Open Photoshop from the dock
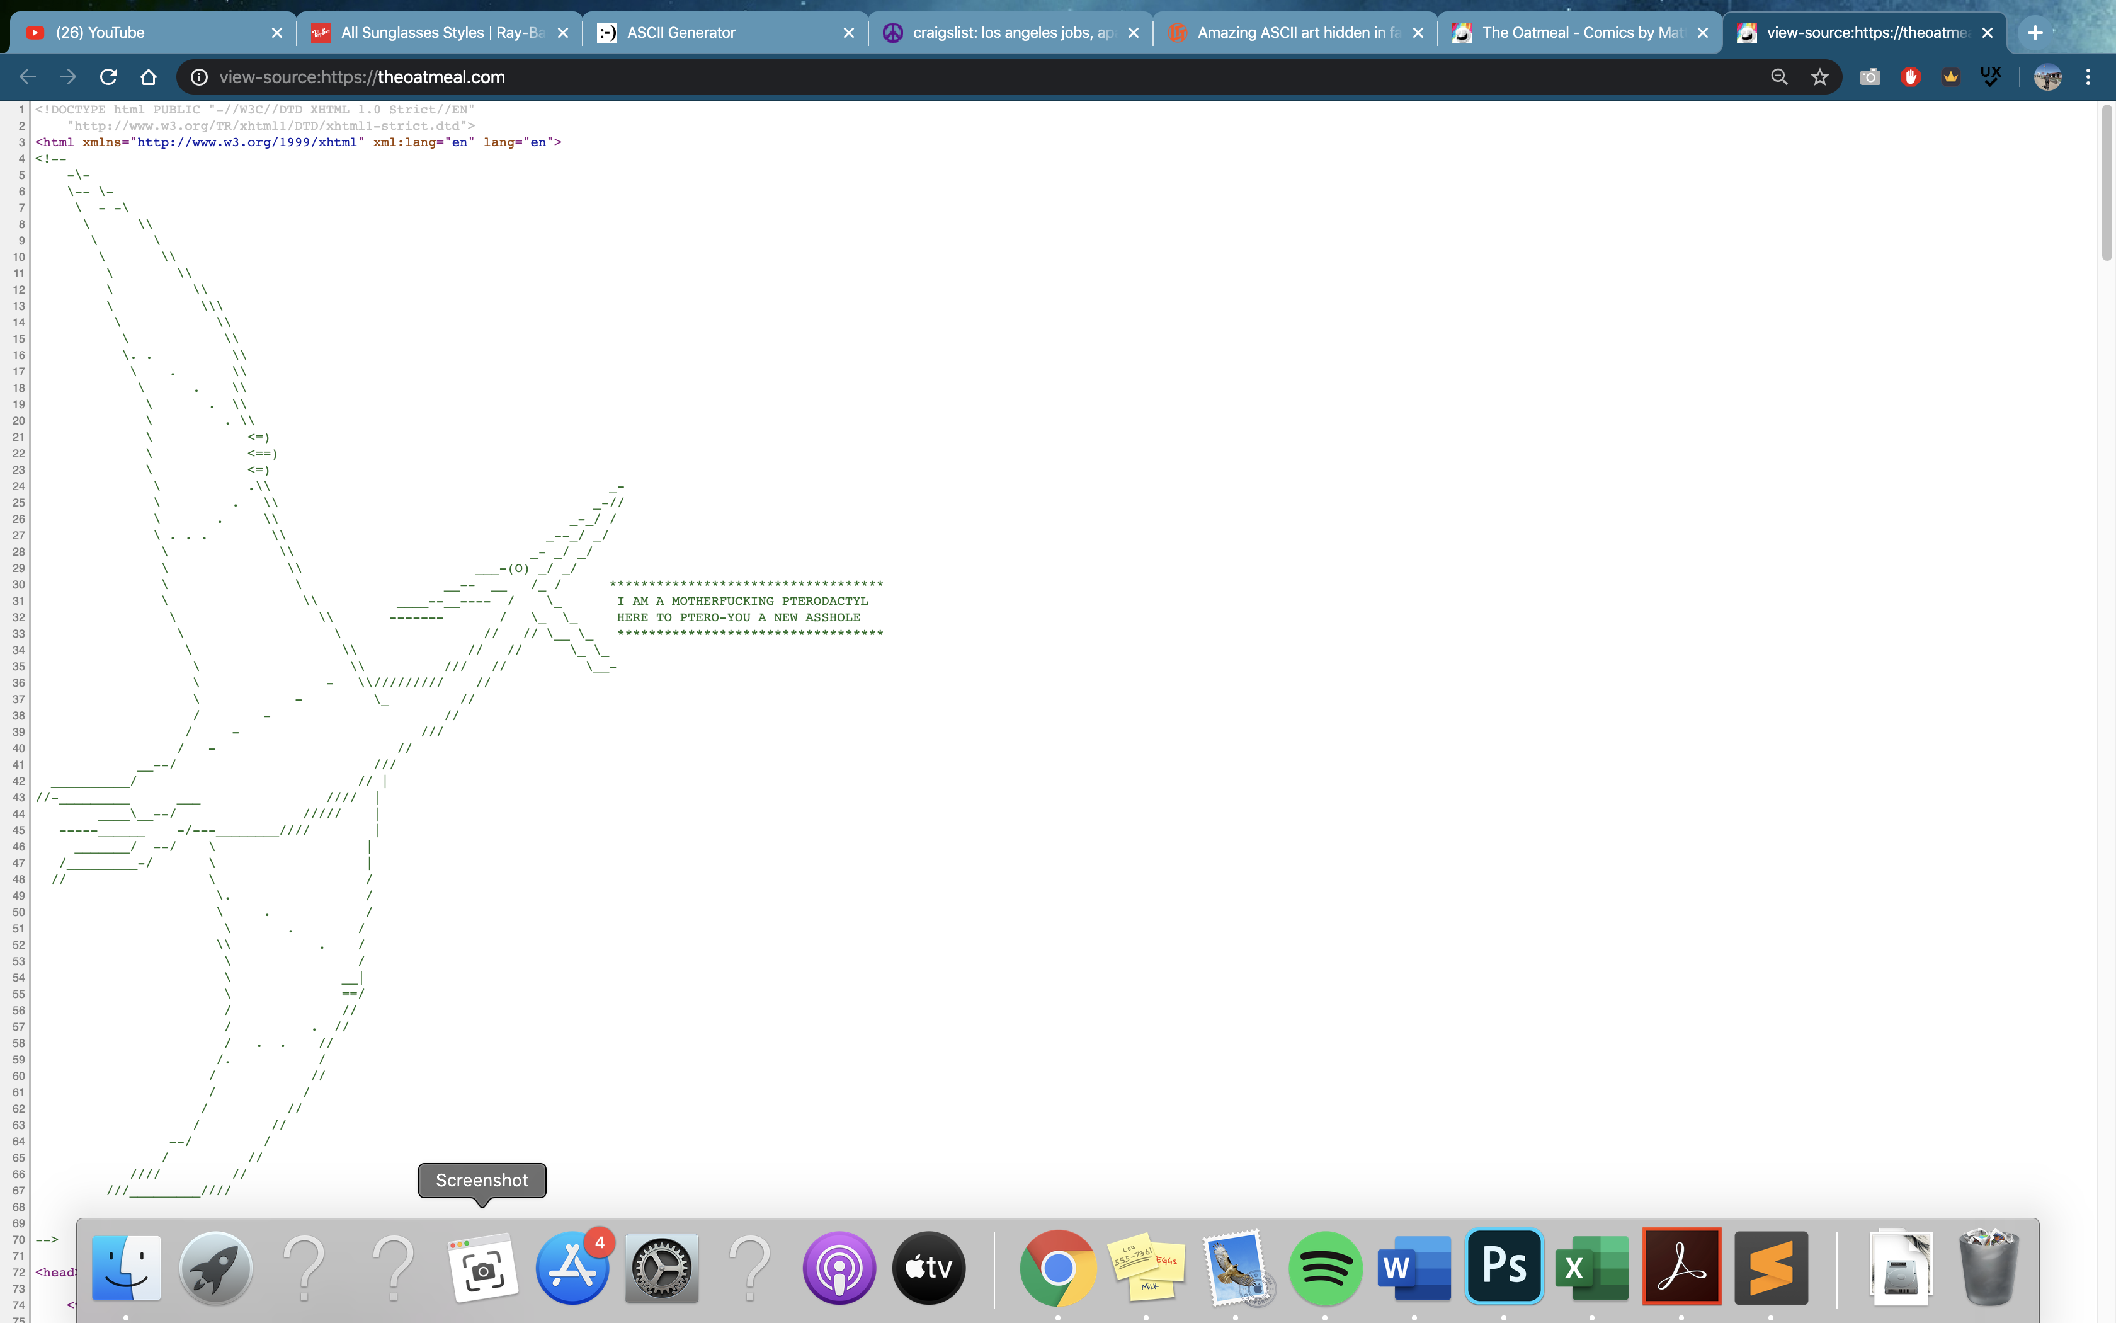Viewport: 2116px width, 1323px height. [x=1504, y=1266]
